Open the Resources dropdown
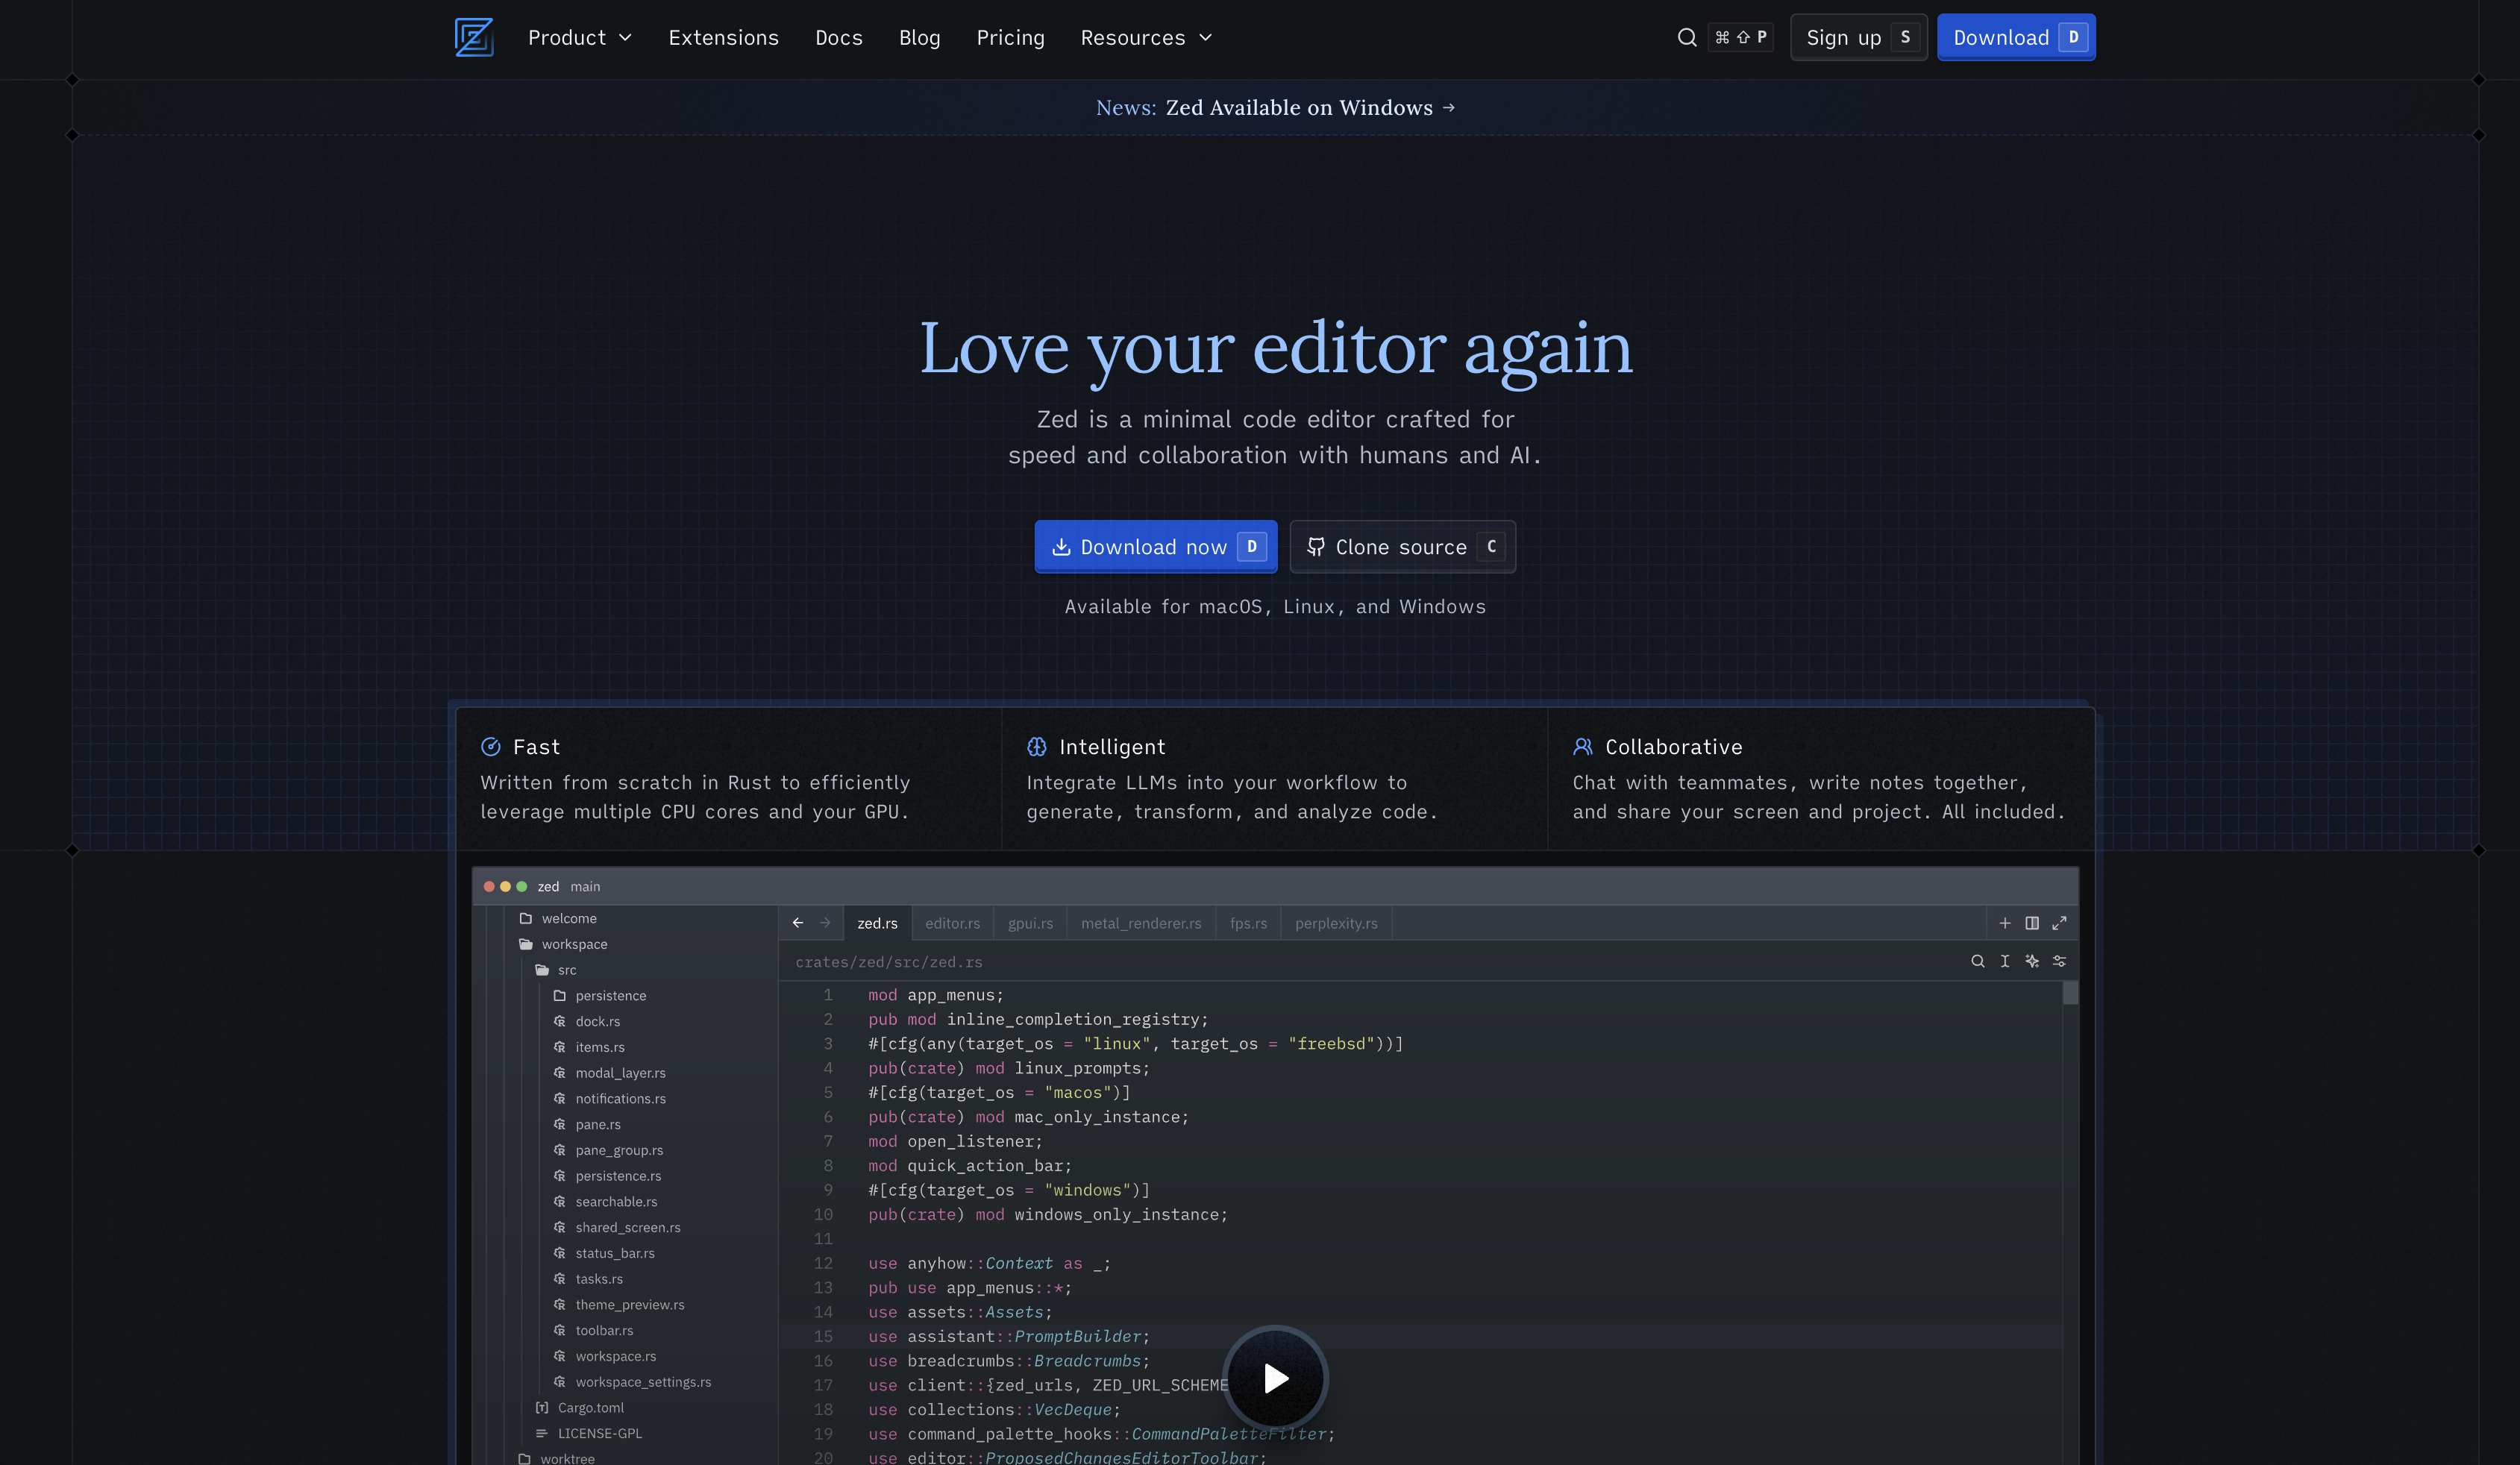2520x1465 pixels. (x=1146, y=37)
